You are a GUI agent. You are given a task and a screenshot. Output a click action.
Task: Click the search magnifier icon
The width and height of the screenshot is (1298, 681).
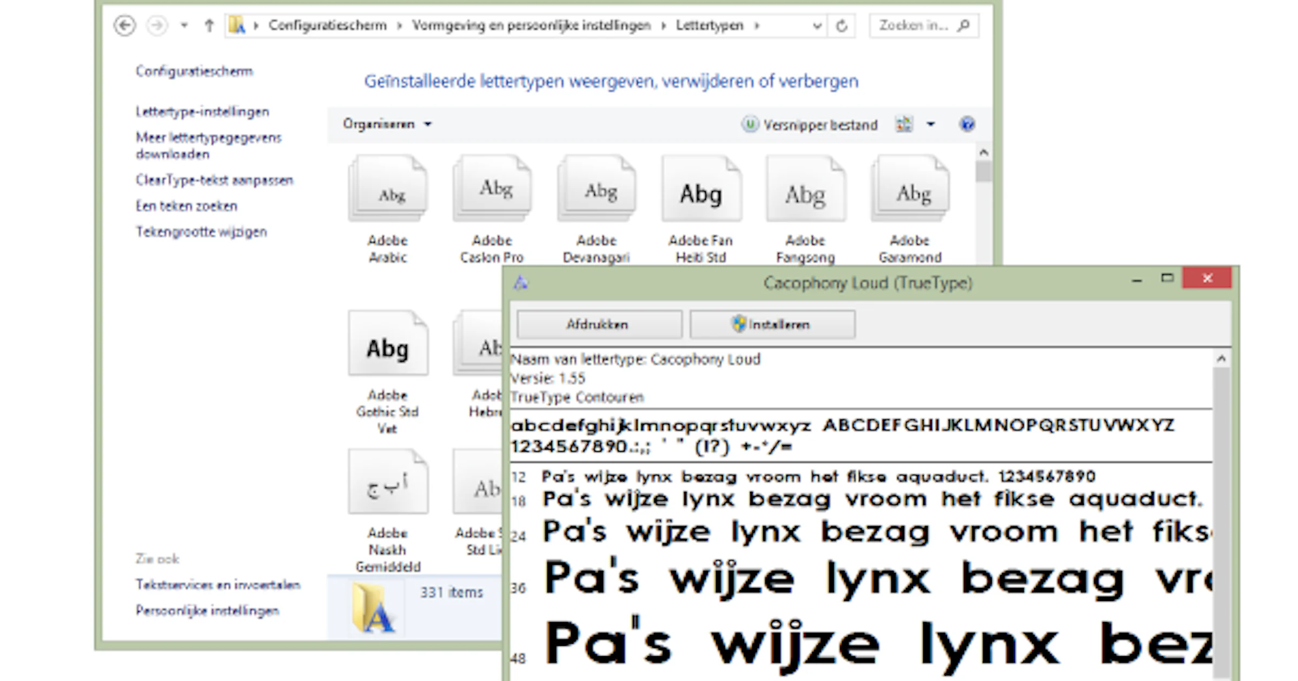(x=963, y=25)
